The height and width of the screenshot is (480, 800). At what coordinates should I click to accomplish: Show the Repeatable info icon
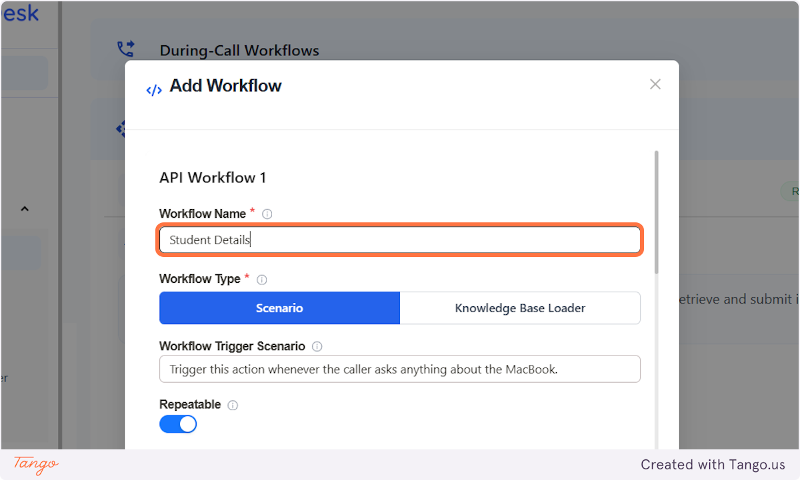tap(233, 405)
